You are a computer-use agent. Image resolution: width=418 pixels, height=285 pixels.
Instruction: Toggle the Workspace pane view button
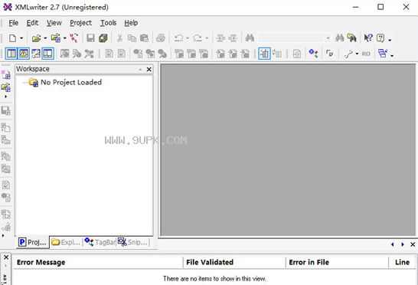tap(11, 54)
